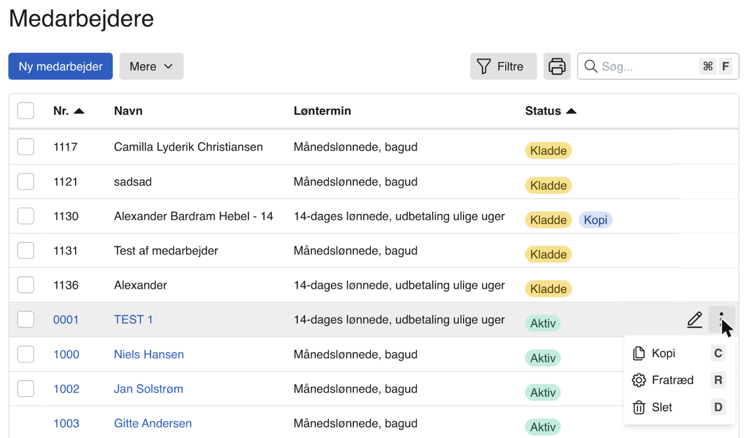
Task: Open the three-dot menu on TEST 1 row
Action: click(721, 319)
